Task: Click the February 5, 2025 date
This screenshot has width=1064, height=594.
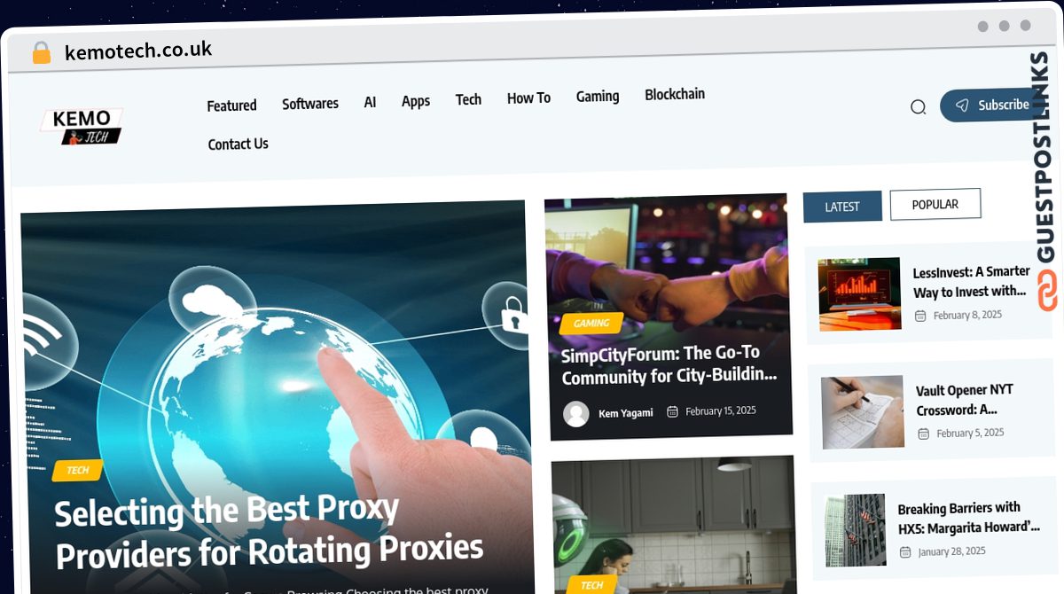Action: (x=970, y=433)
